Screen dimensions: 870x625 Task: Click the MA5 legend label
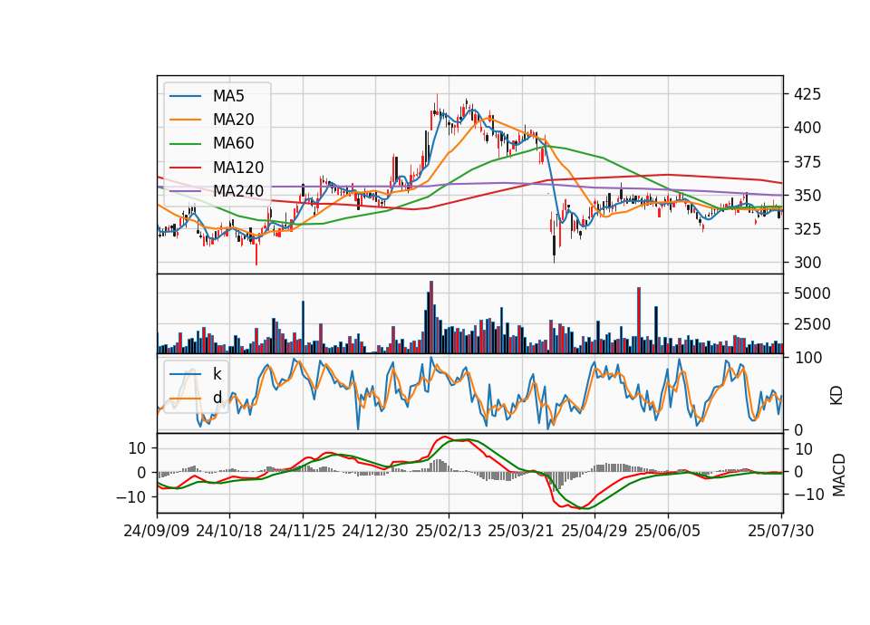click(228, 96)
